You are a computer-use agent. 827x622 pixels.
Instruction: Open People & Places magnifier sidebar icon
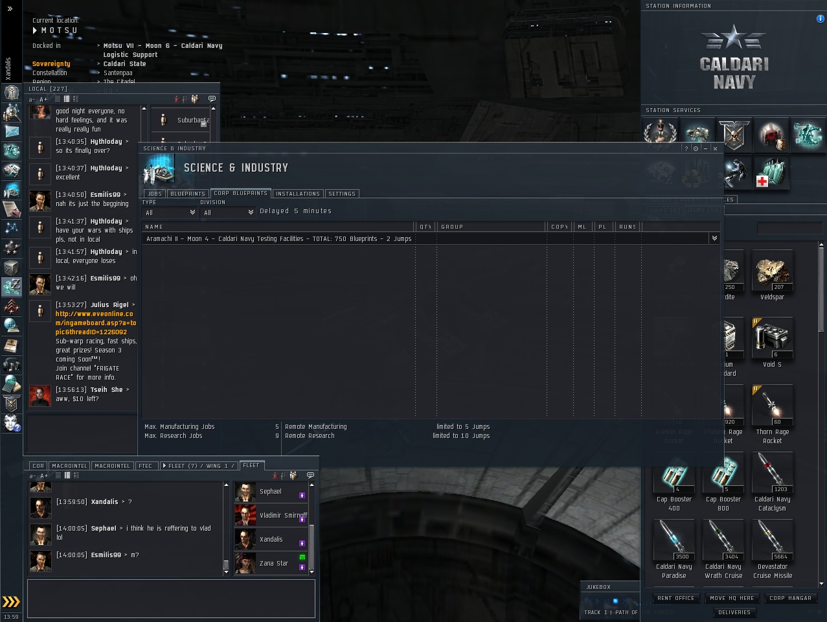[x=11, y=112]
